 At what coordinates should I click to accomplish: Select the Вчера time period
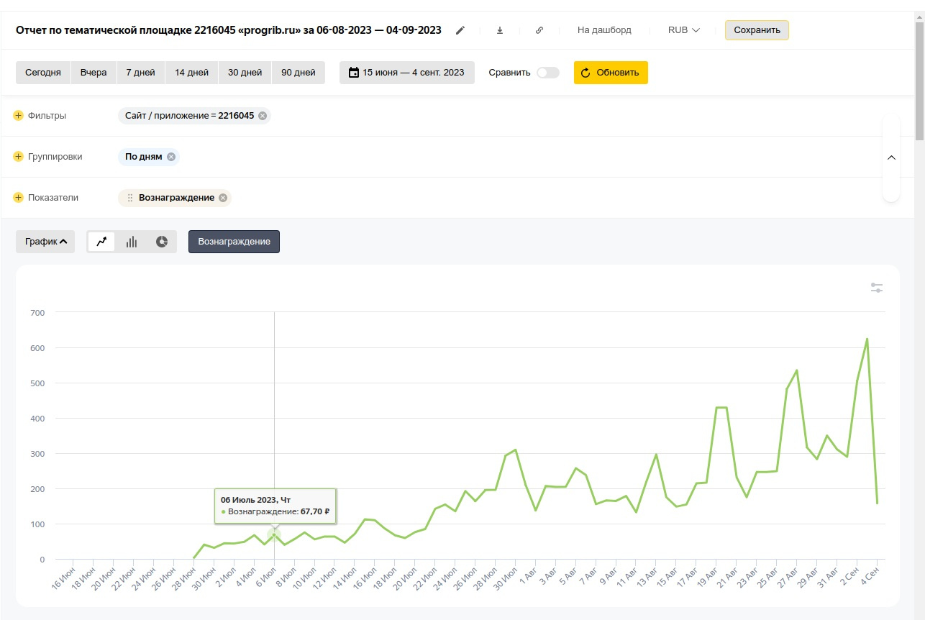(x=94, y=72)
